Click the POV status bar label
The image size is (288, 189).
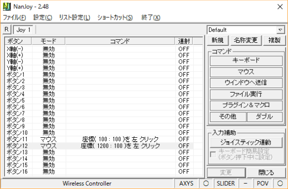tap(263, 184)
